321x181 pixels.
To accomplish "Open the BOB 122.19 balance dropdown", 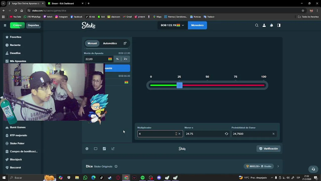I will [172, 25].
